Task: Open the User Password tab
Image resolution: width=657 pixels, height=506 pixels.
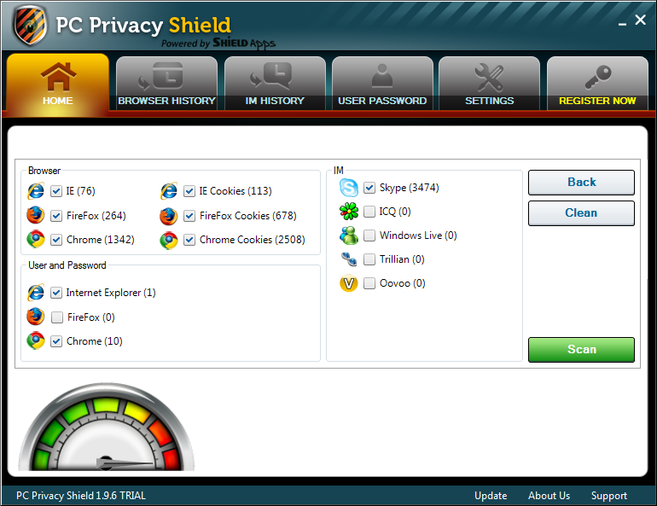Action: click(382, 84)
